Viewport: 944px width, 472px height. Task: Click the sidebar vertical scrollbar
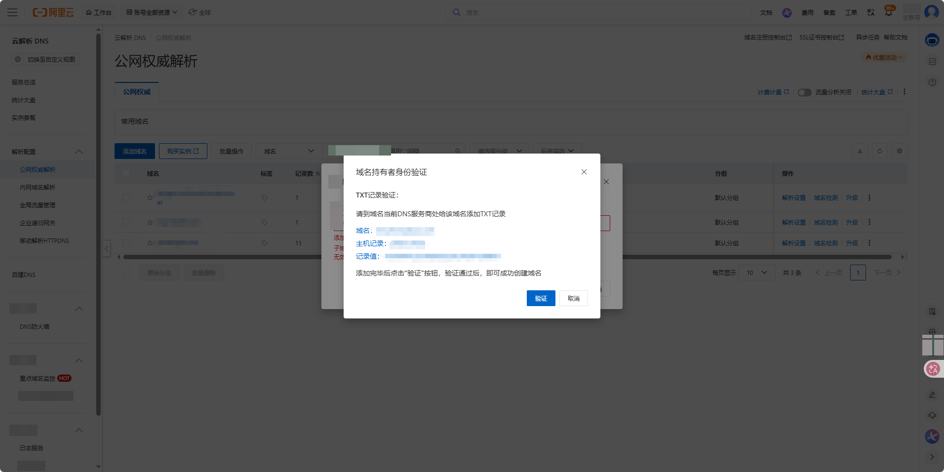(98, 225)
